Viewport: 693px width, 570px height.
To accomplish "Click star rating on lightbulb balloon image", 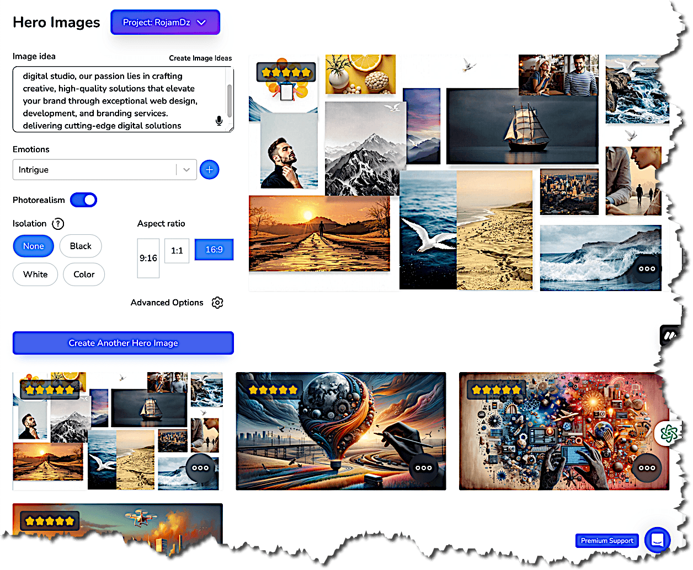I will point(274,390).
